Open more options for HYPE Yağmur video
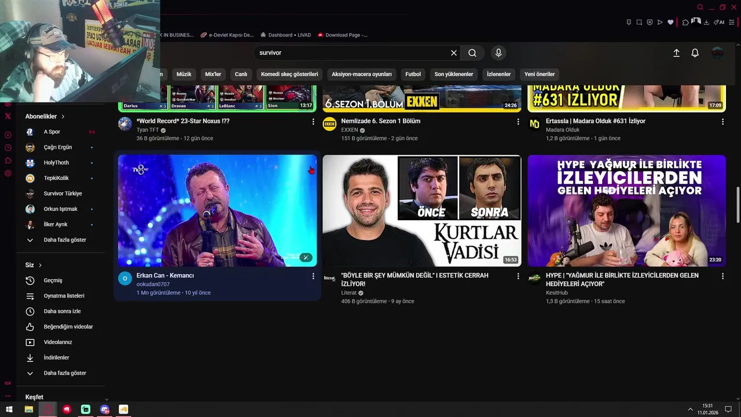Screen dimensions: 741x417 [722, 276]
